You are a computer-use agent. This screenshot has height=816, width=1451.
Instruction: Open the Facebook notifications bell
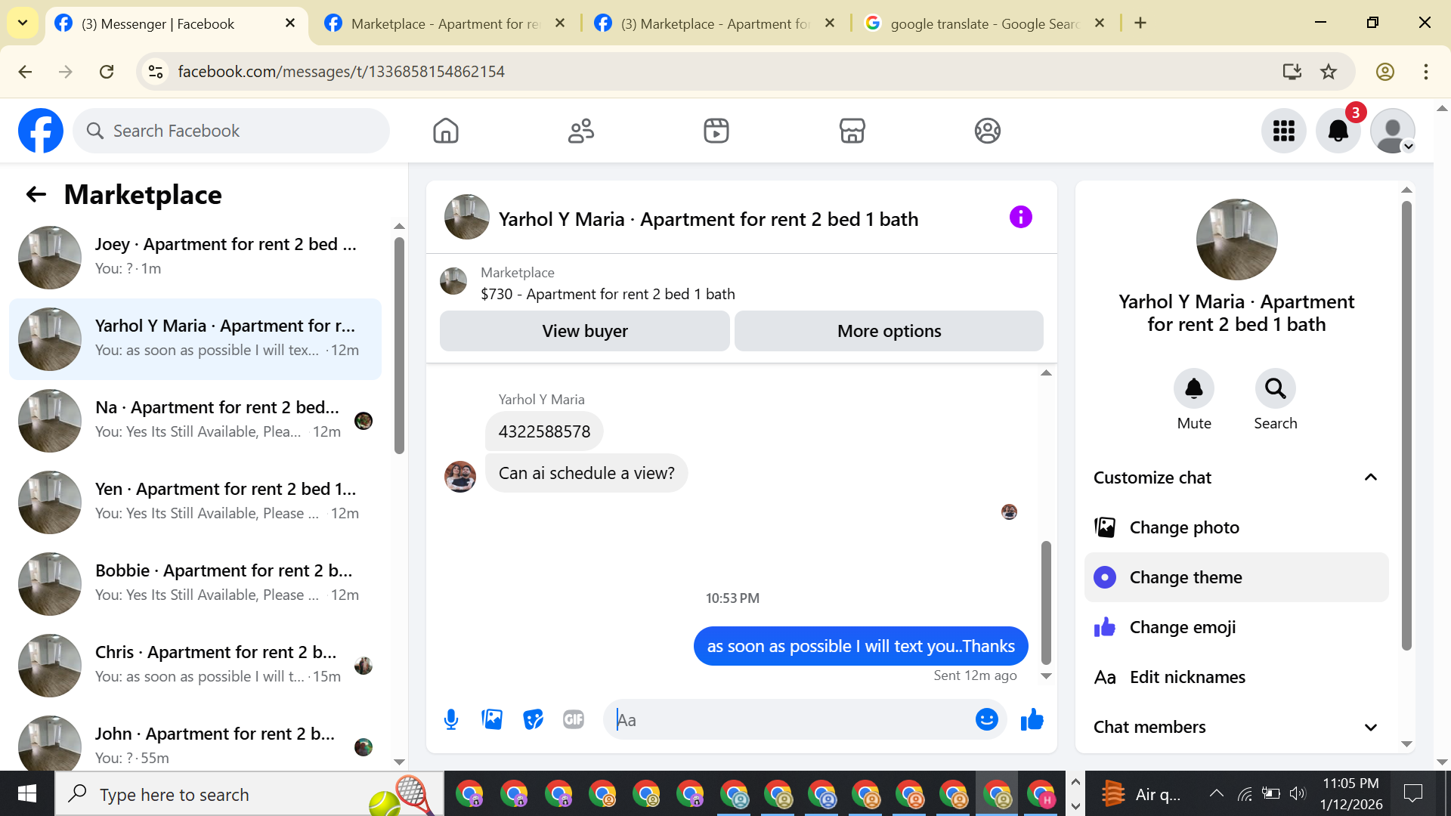pos(1338,131)
